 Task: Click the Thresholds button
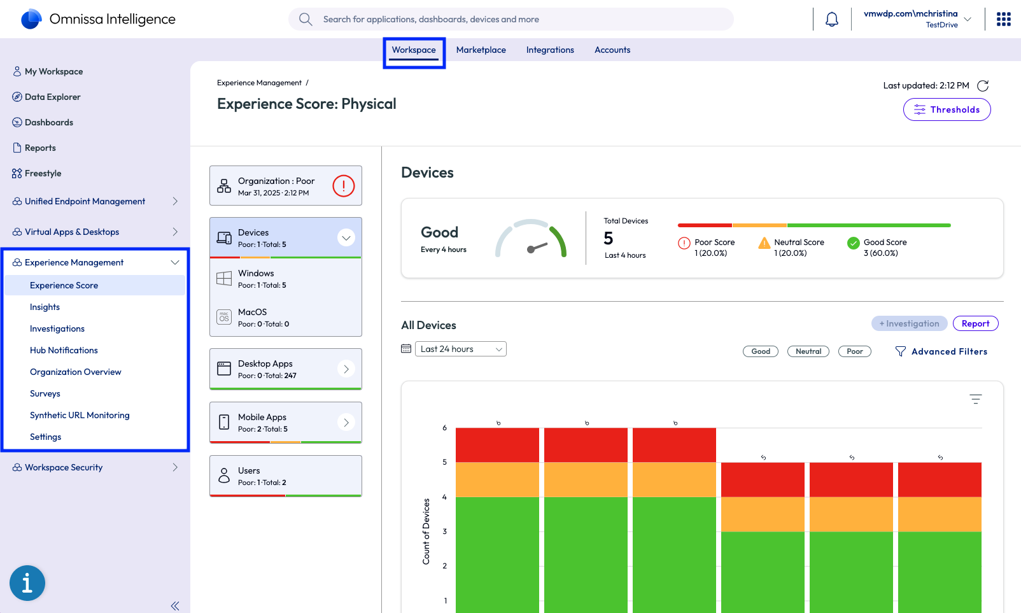pyautogui.click(x=947, y=109)
